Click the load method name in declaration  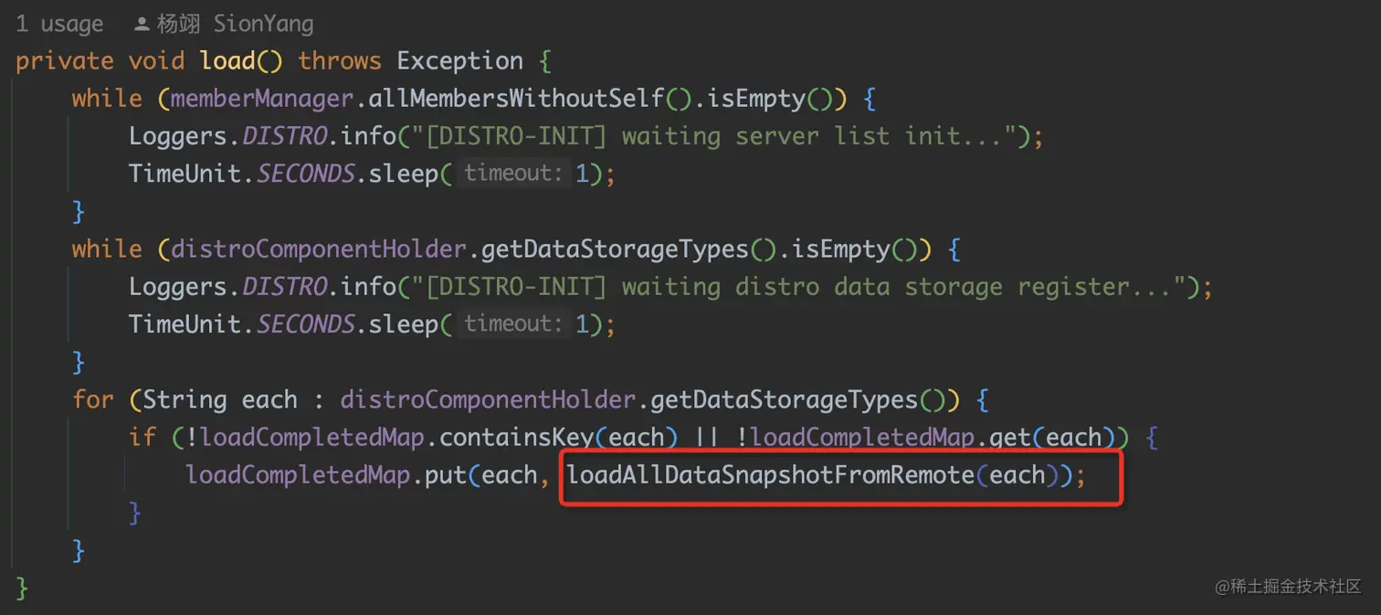(x=227, y=61)
